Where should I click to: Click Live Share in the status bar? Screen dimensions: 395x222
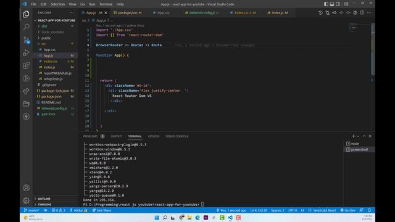tap(101, 210)
